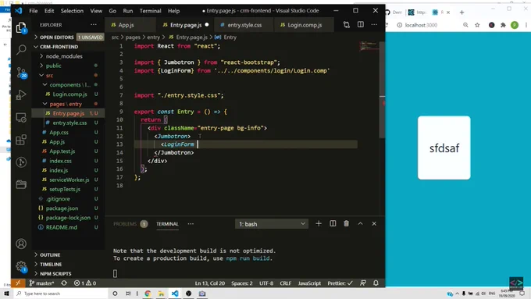Split the editor to the right
Screen dimensions: 531x299
click(x=360, y=25)
